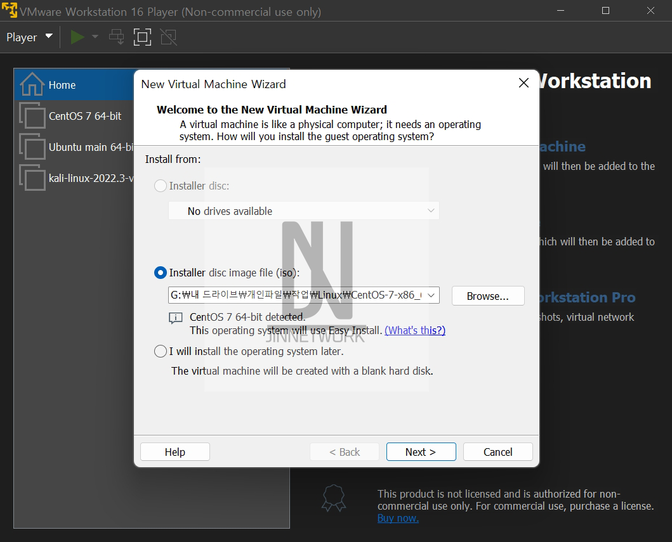This screenshot has height=542, width=672.
Task: Click the Unity mode toolbar icon
Action: (x=168, y=37)
